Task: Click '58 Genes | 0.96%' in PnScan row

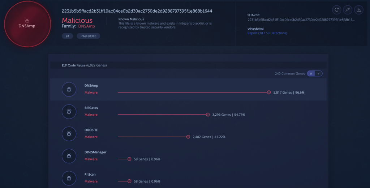Action: coord(147,181)
